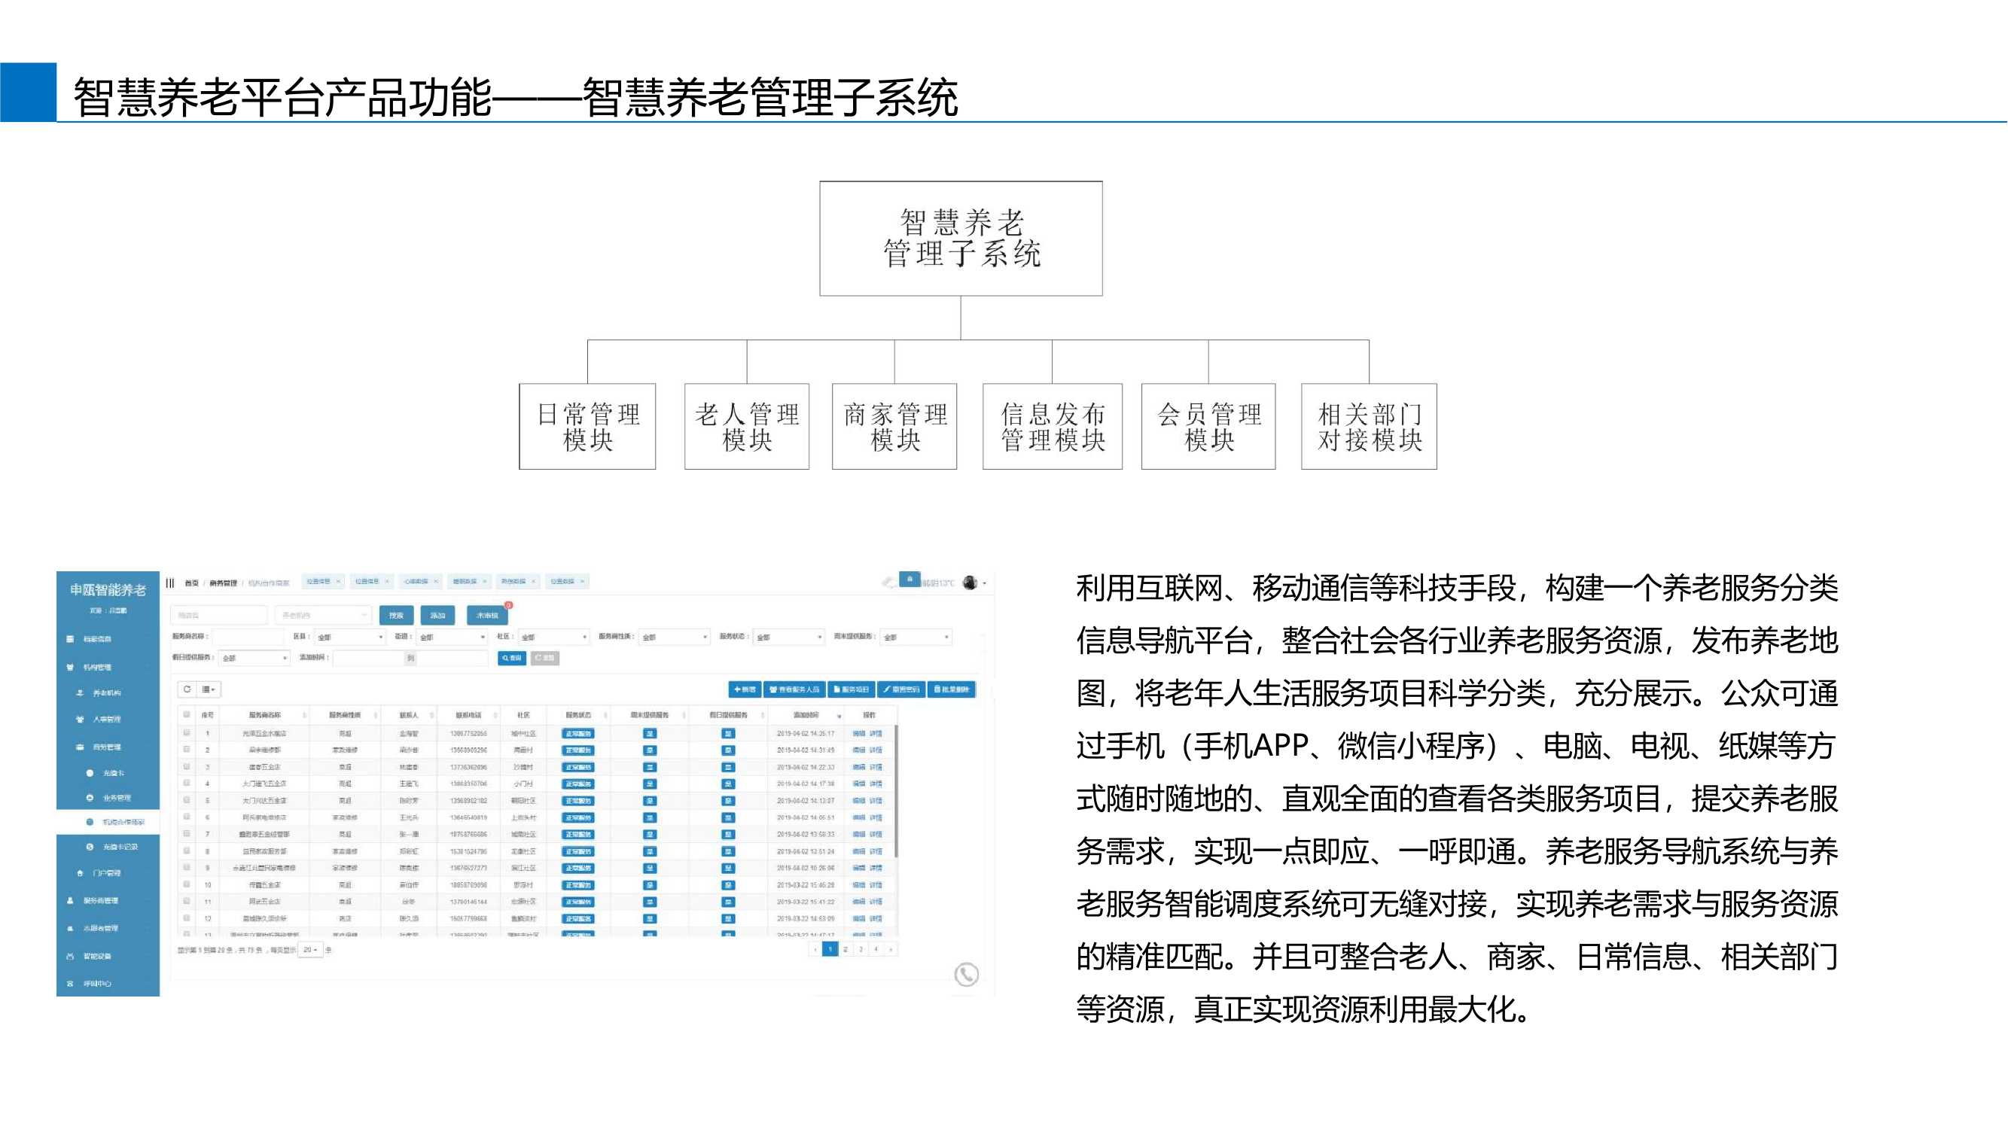
Task: Go to page 2 in pagination
Action: tap(845, 949)
